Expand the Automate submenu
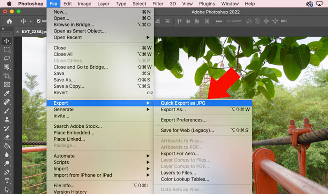328x194 pixels. click(x=148, y=156)
